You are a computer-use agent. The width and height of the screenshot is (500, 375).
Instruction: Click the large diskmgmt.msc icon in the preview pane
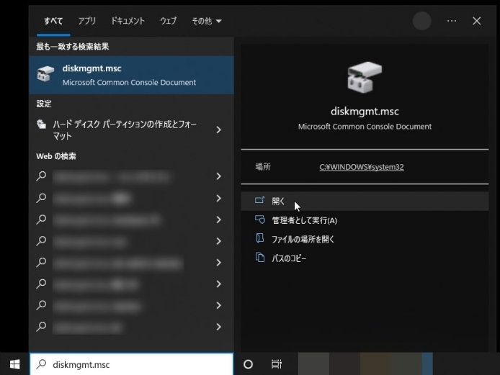click(x=365, y=77)
